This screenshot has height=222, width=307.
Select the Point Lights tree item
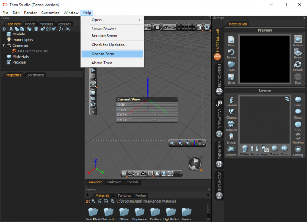(x=22, y=40)
